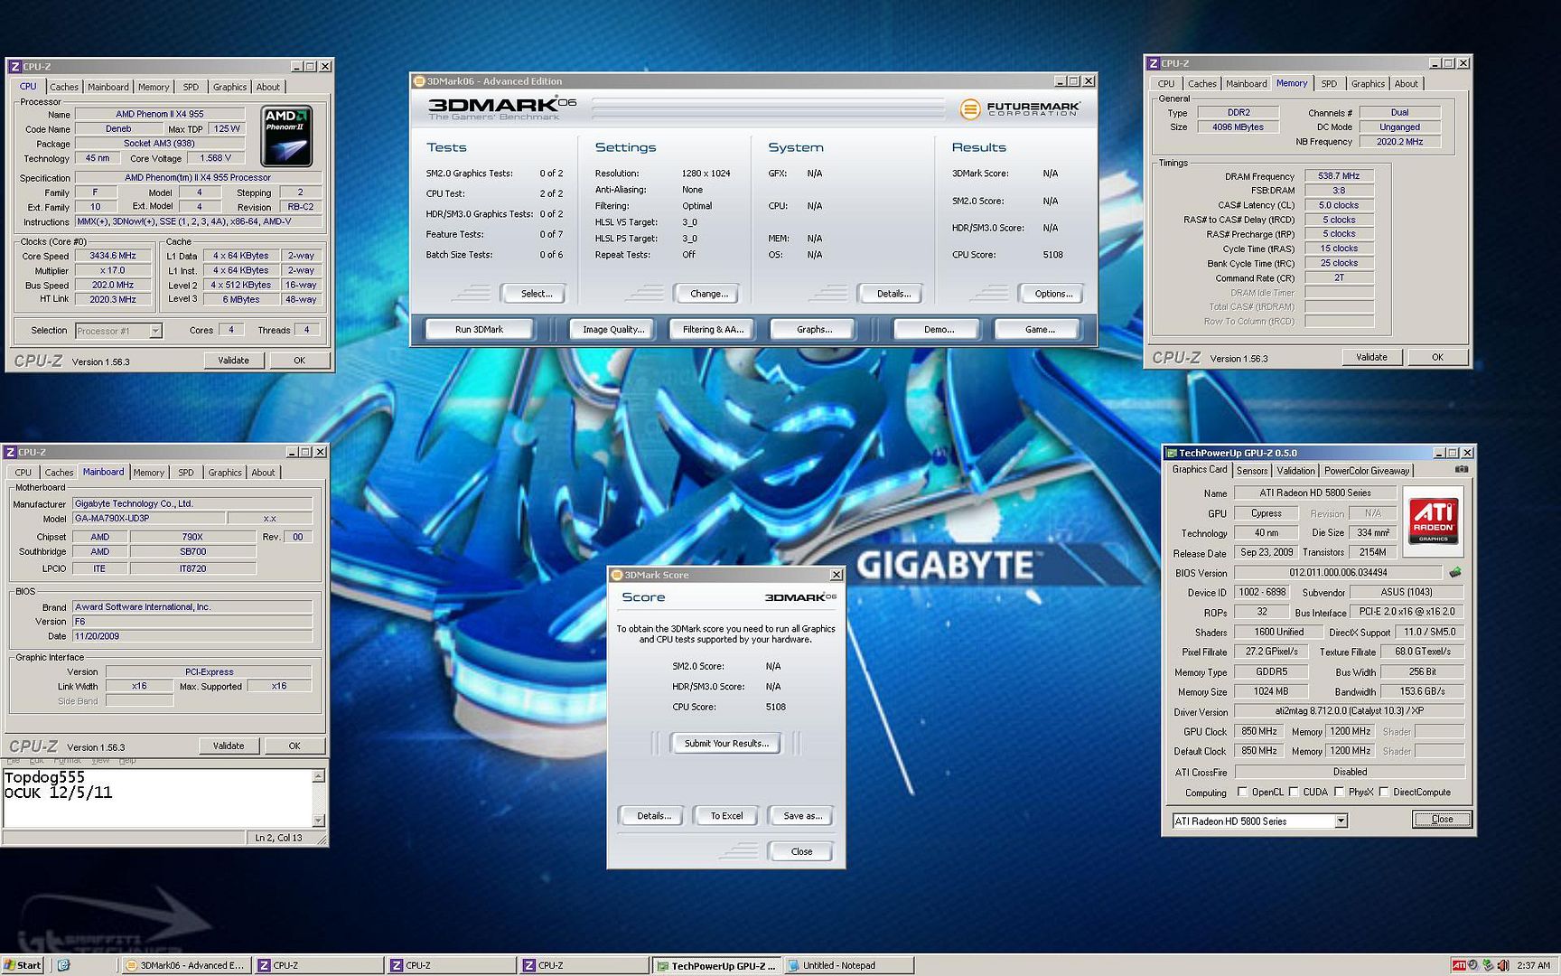Click Select... under Tests
The image size is (1561, 976).
(536, 294)
